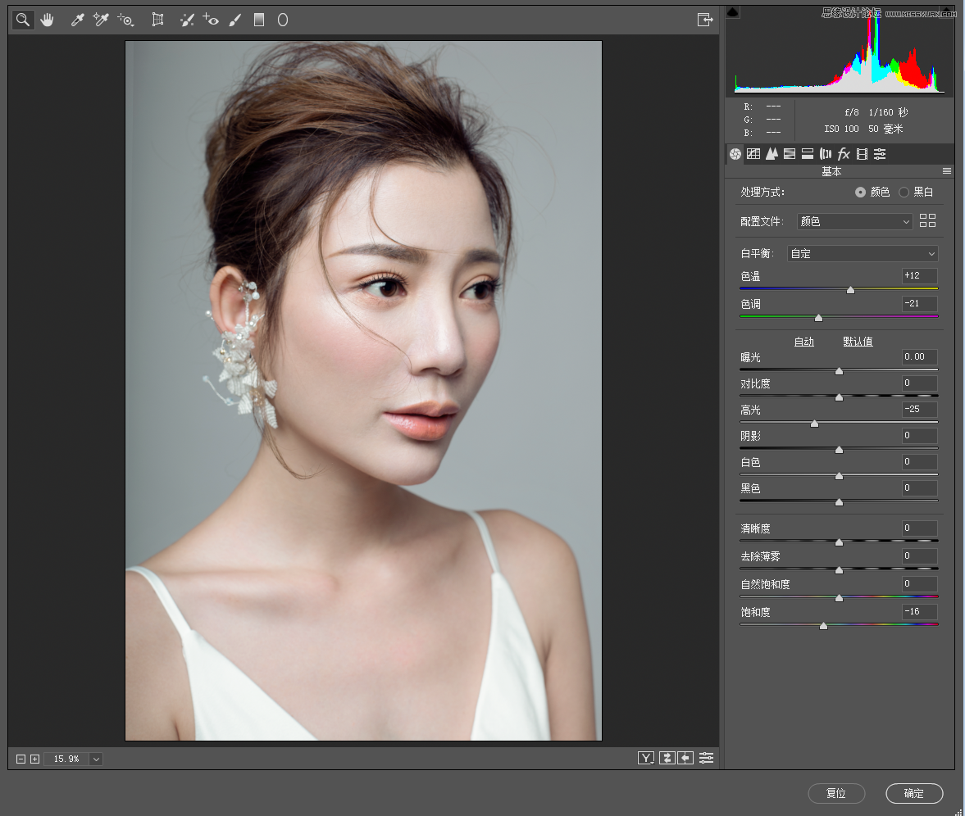Click the 自动 auto link
The width and height of the screenshot is (965, 816).
click(803, 342)
